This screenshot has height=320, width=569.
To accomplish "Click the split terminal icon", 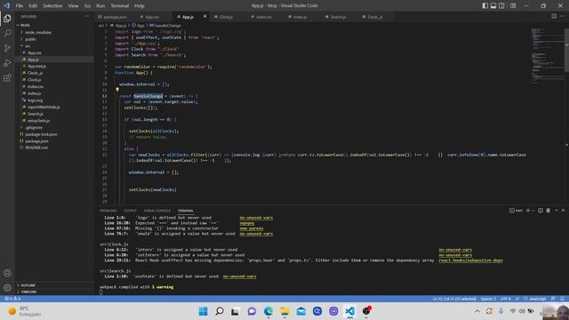I will (541, 211).
